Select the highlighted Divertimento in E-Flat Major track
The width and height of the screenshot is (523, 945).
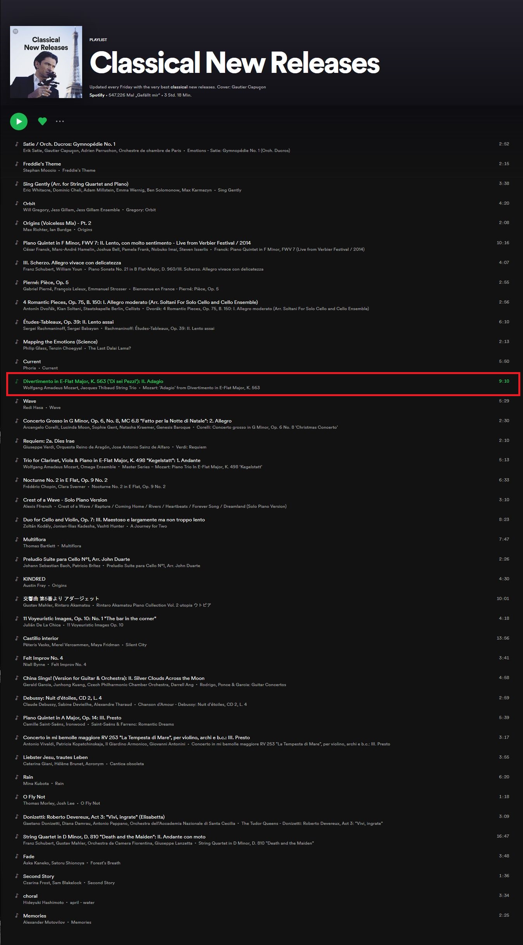click(93, 381)
